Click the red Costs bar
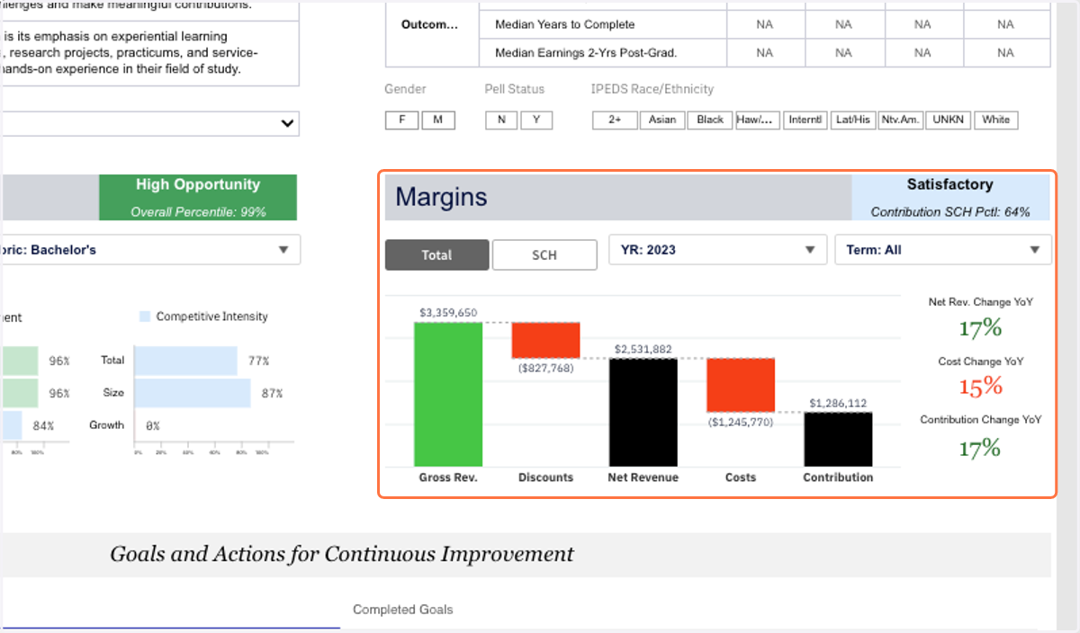 [741, 385]
